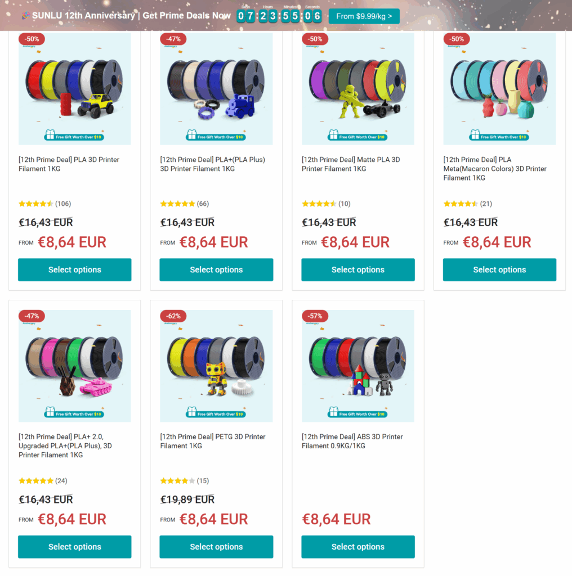Image resolution: width=572 pixels, height=576 pixels.
Task: Select options for PLA Meta Macaron Colors
Action: coord(499,269)
